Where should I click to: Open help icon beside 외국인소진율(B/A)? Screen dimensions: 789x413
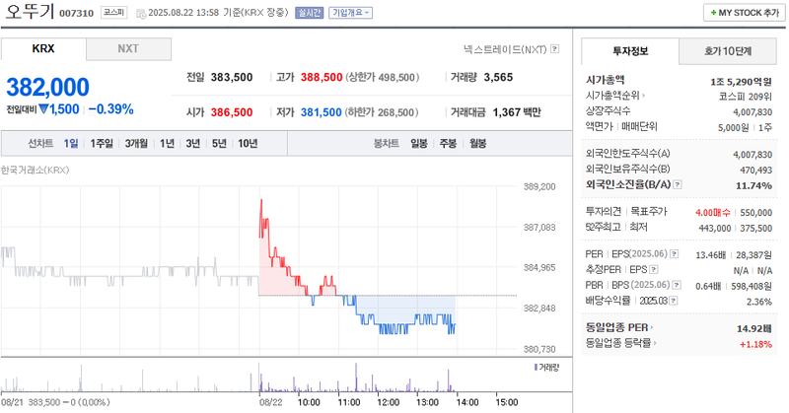(678, 184)
